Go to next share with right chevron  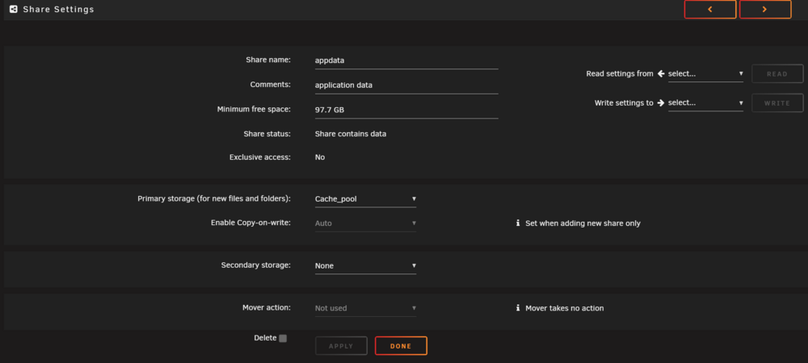click(x=765, y=9)
